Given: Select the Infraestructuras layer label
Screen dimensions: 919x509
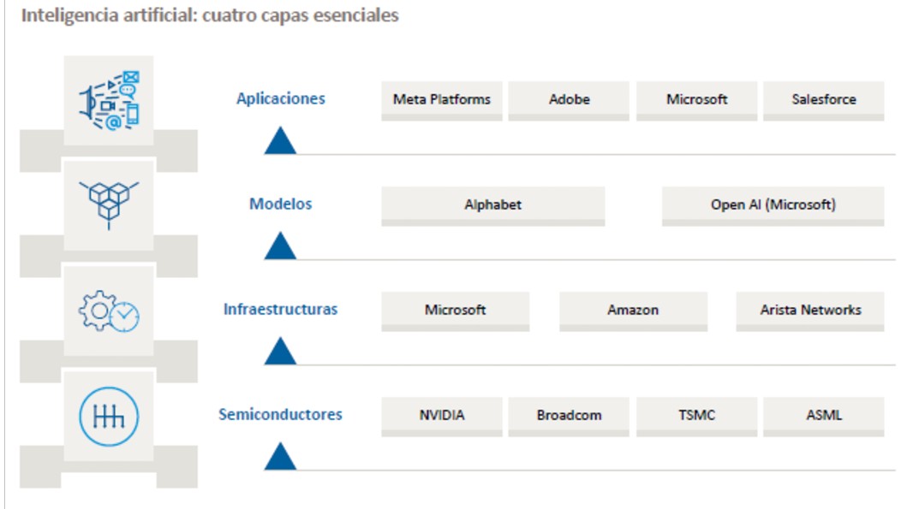Looking at the screenshot, I should click(281, 310).
